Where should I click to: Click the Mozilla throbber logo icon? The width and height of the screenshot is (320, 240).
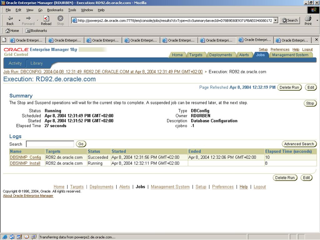(x=313, y=10)
